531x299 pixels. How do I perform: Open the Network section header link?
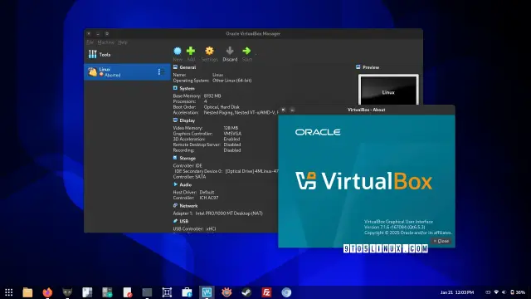[188, 206]
